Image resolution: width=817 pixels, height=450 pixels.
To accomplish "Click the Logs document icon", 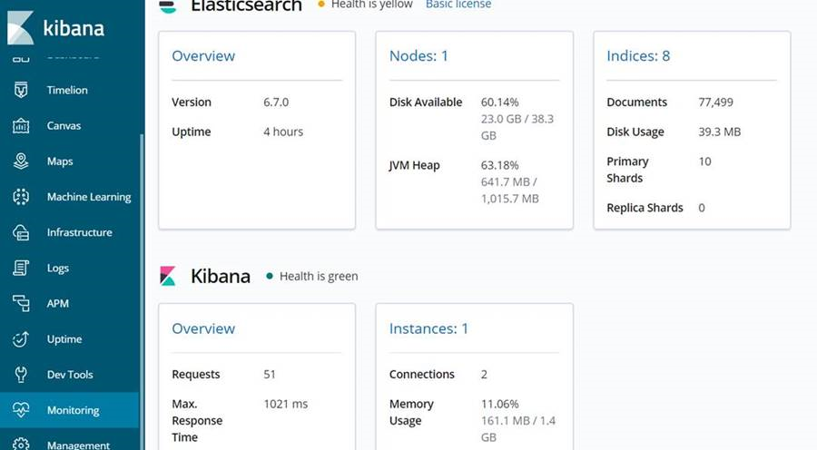I will coord(21,268).
